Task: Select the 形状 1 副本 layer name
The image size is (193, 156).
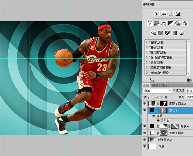Action: (176, 133)
